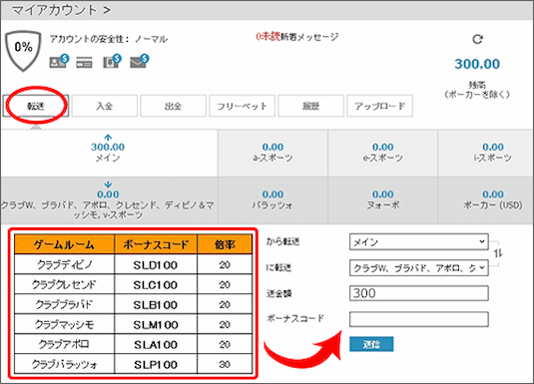
Task: Open the 履歴 history tab
Action: tap(310, 106)
